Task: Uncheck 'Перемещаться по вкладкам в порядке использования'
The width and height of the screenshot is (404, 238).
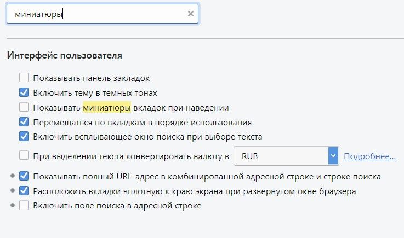Action: pyautogui.click(x=24, y=122)
